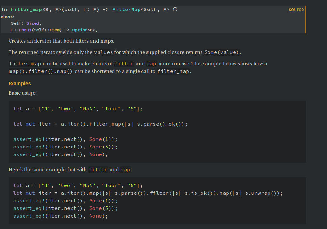The image size is (327, 229).
Task: Open the orange map link in the description paragraph
Action: (151, 64)
